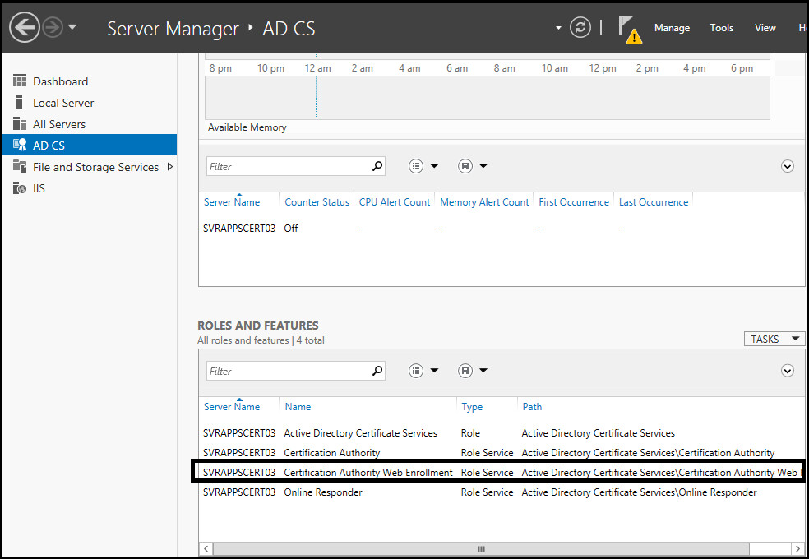Click the All Servers icon
This screenshot has width=809, height=559.
point(20,124)
